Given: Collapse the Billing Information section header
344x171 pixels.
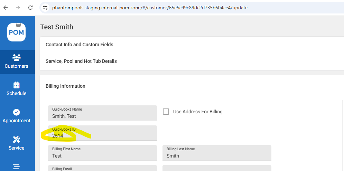Looking at the screenshot, I should coord(66,86).
